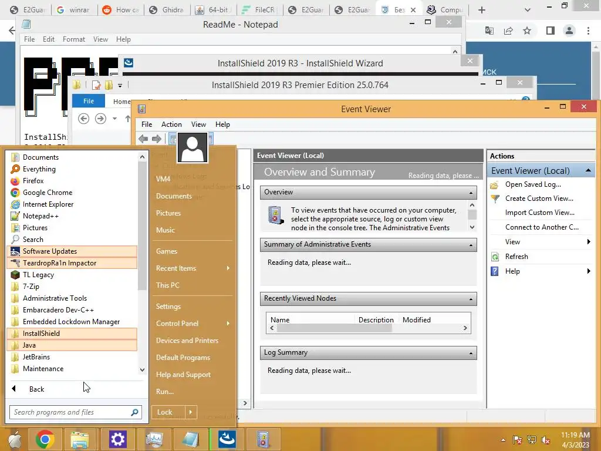Screen dimensions: 601x451
Task: Open Chrome profile avatar
Action: [x=569, y=31]
